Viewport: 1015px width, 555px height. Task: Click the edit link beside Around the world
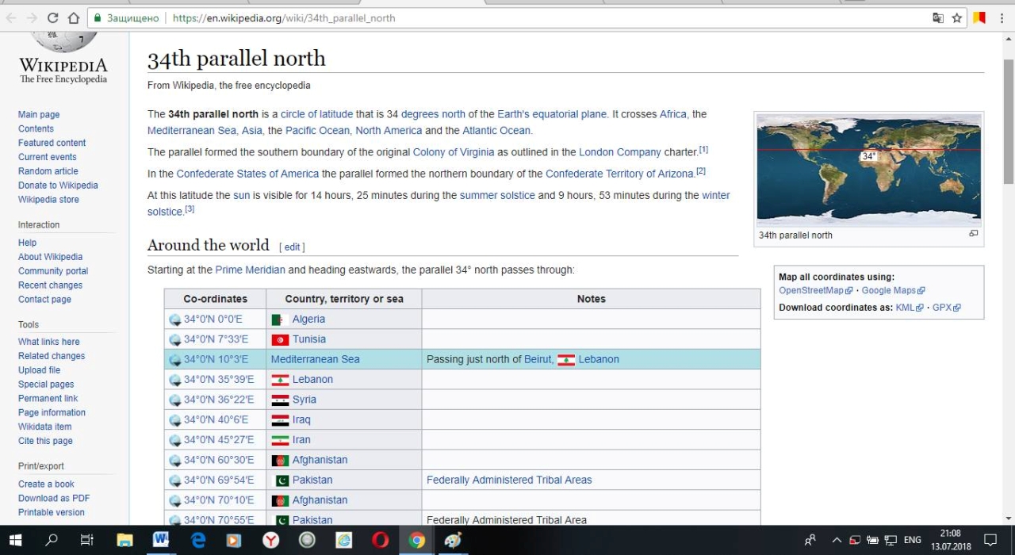tap(292, 247)
